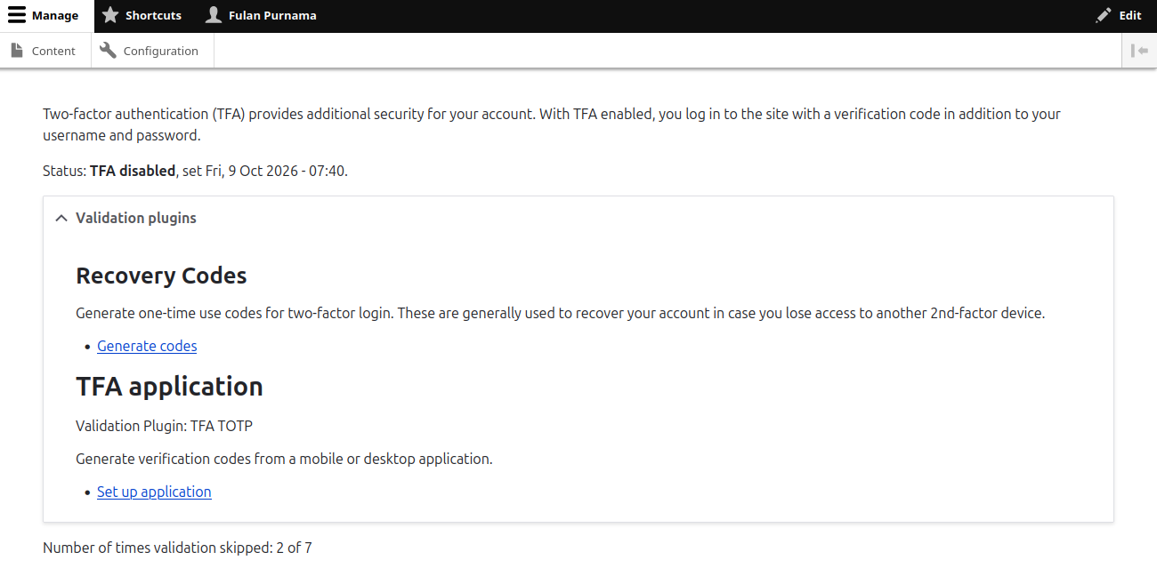Click the Generate verification codes description

coord(284,459)
